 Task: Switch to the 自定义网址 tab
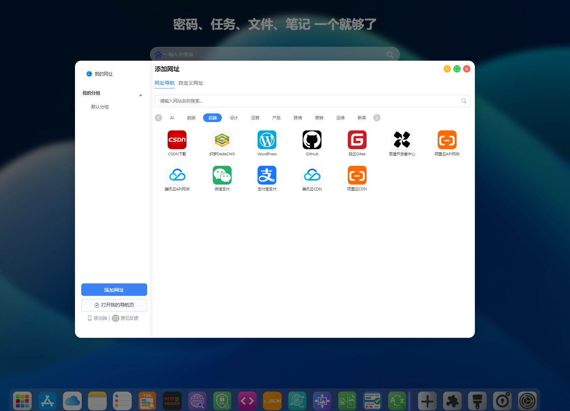(191, 83)
